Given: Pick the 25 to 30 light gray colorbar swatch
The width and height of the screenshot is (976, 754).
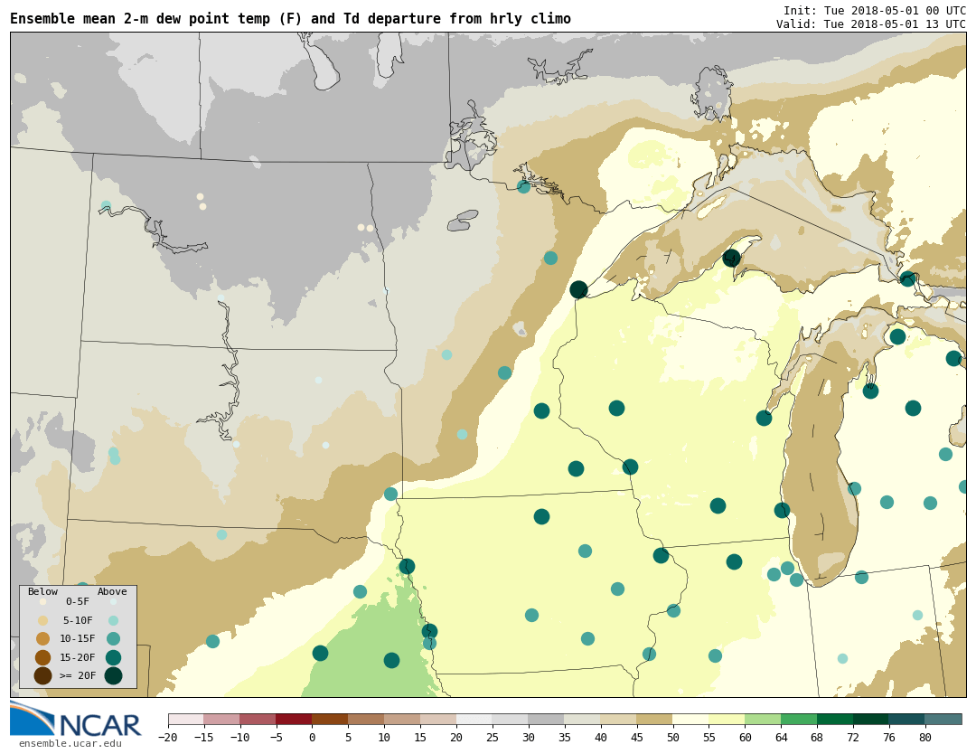Looking at the screenshot, I should coord(511,719).
